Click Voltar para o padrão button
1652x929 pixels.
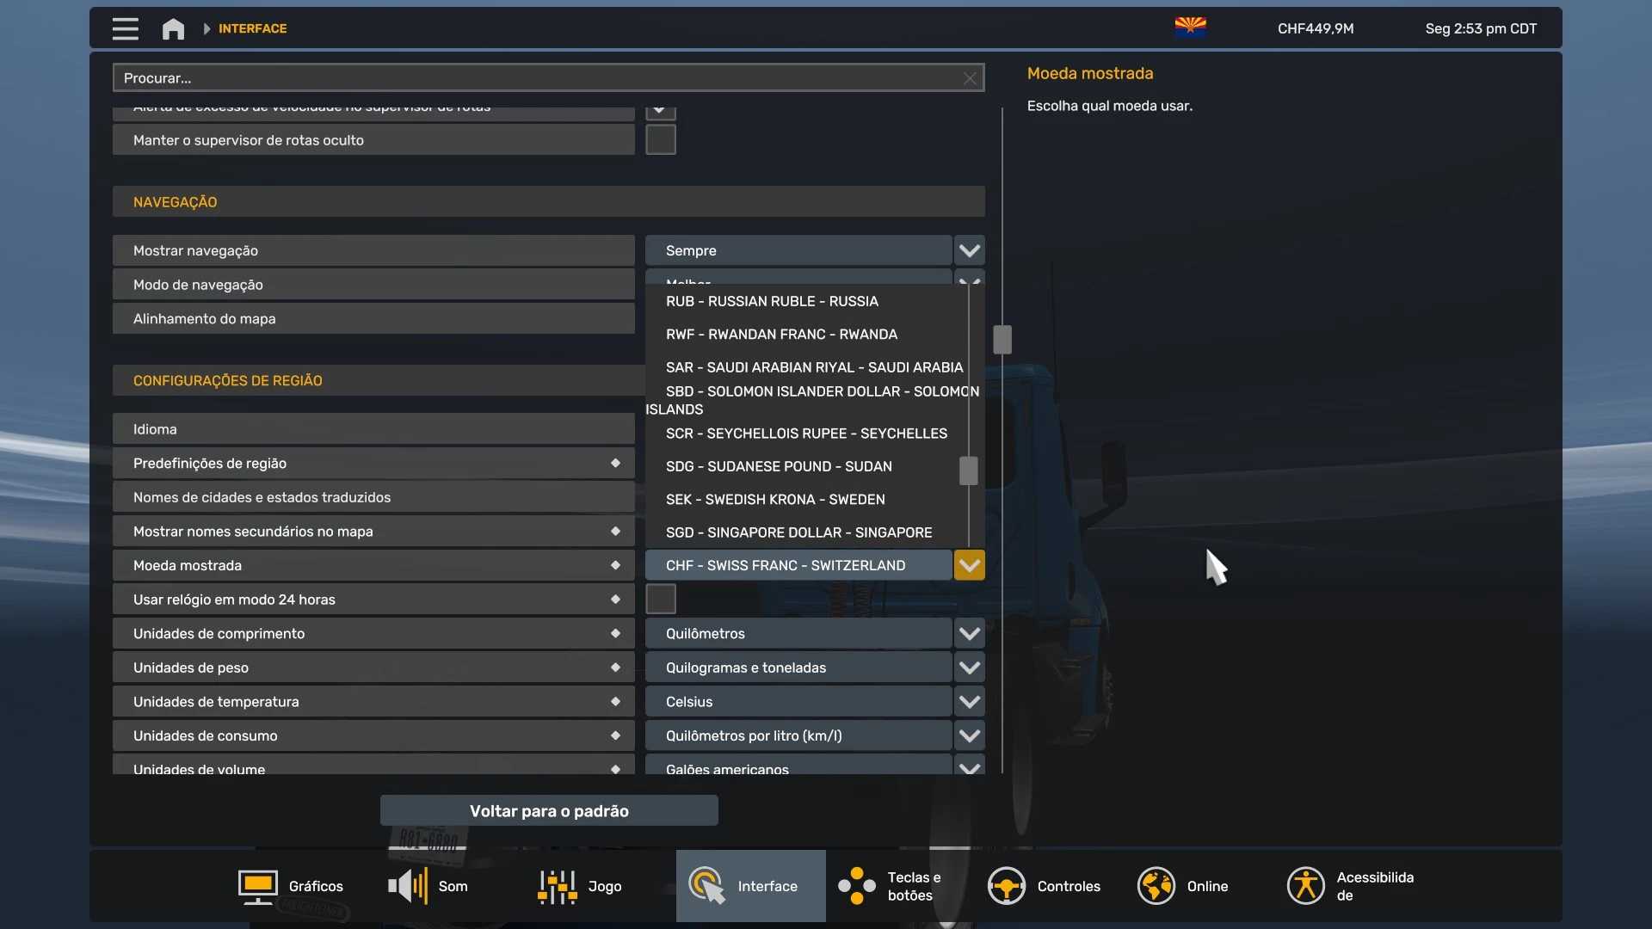pos(549,810)
